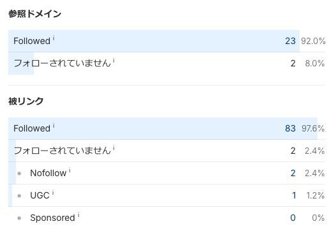Click the Sponsored info icon
The width and height of the screenshot is (329, 233).
79,215
